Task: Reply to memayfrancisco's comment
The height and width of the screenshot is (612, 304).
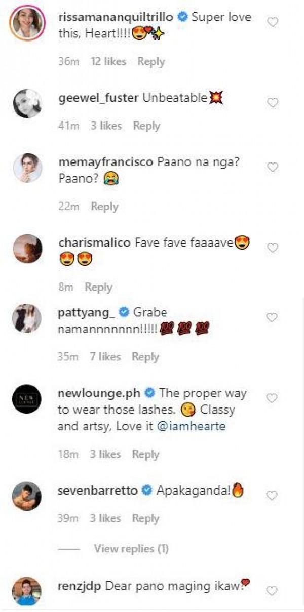Action: [x=104, y=207]
